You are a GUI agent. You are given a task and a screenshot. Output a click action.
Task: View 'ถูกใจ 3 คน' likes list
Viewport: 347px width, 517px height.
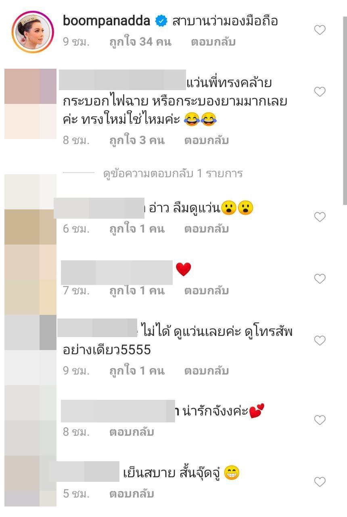pos(137,140)
